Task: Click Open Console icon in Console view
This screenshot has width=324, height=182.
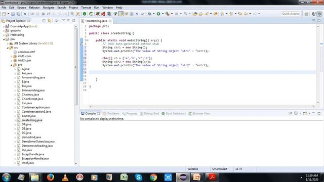Action: [x=305, y=113]
